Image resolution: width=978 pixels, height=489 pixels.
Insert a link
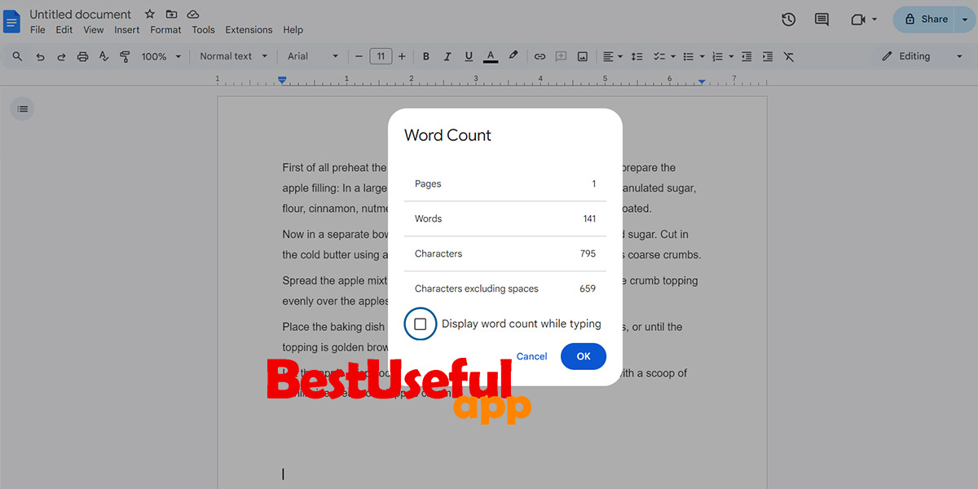pyautogui.click(x=540, y=56)
